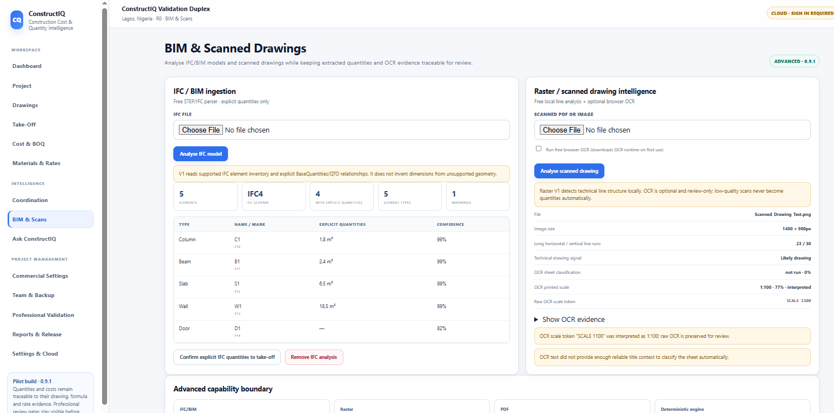Click the ConstructIQ Validation Duplex project title
Image resolution: width=834 pixels, height=413 pixels.
166,9
